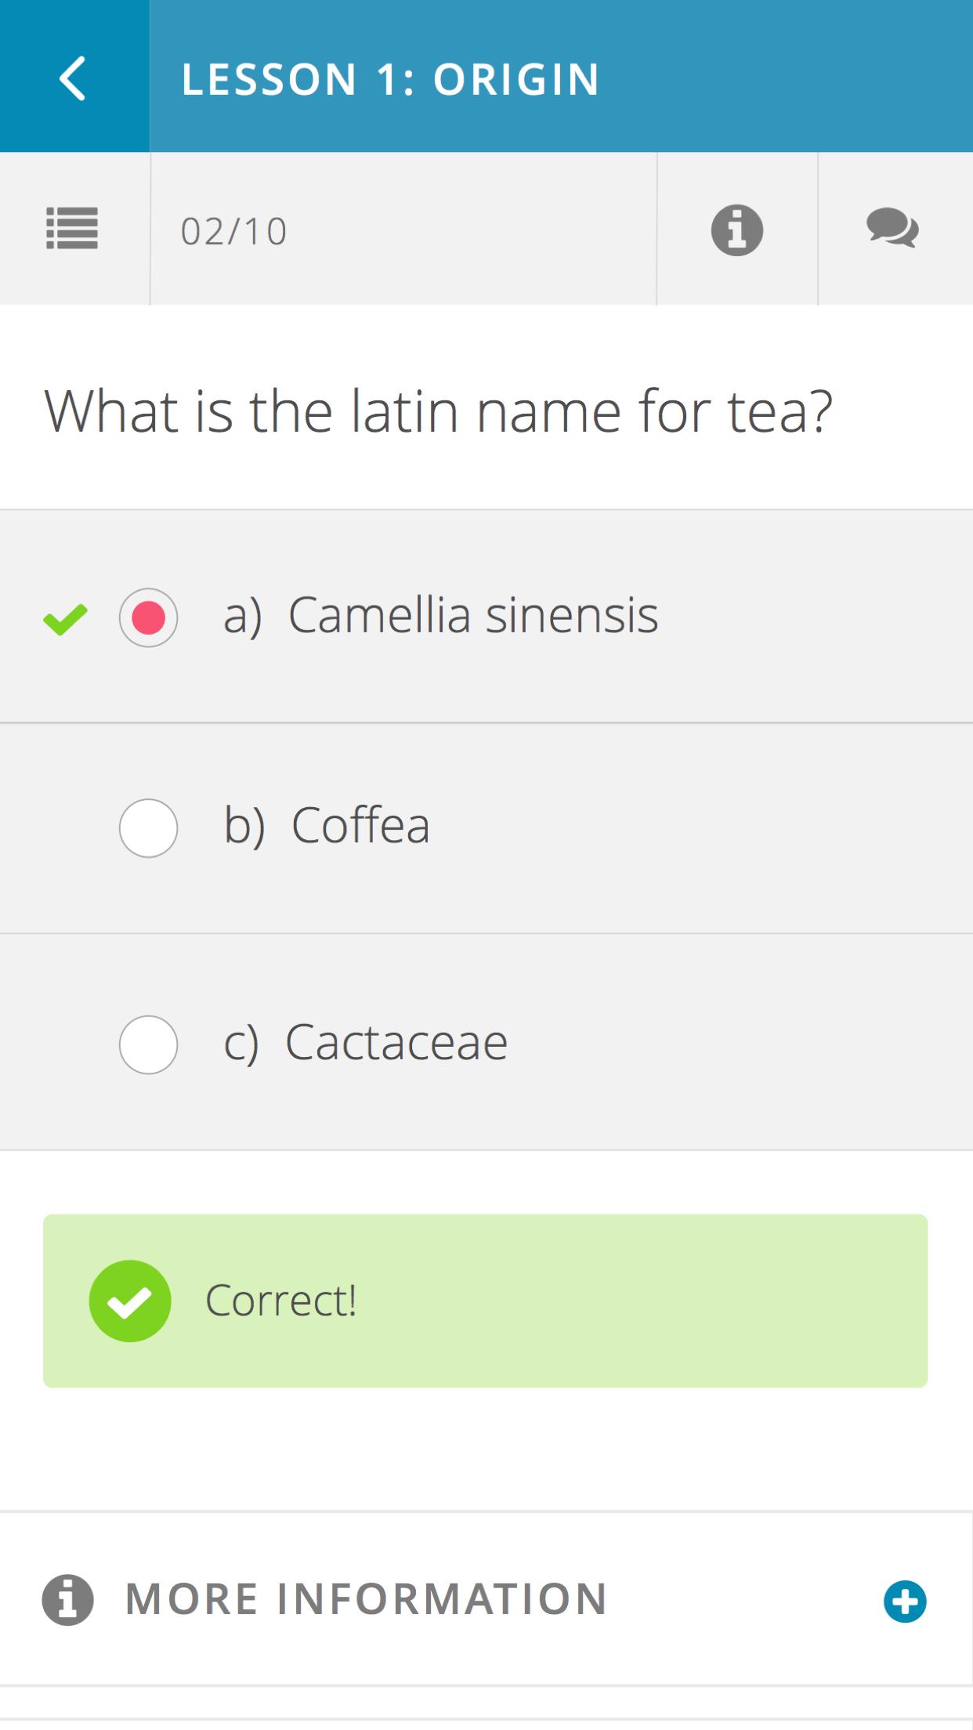Image resolution: width=973 pixels, height=1730 pixels.
Task: Tap the green Correct checkmark circle
Action: (x=130, y=1301)
